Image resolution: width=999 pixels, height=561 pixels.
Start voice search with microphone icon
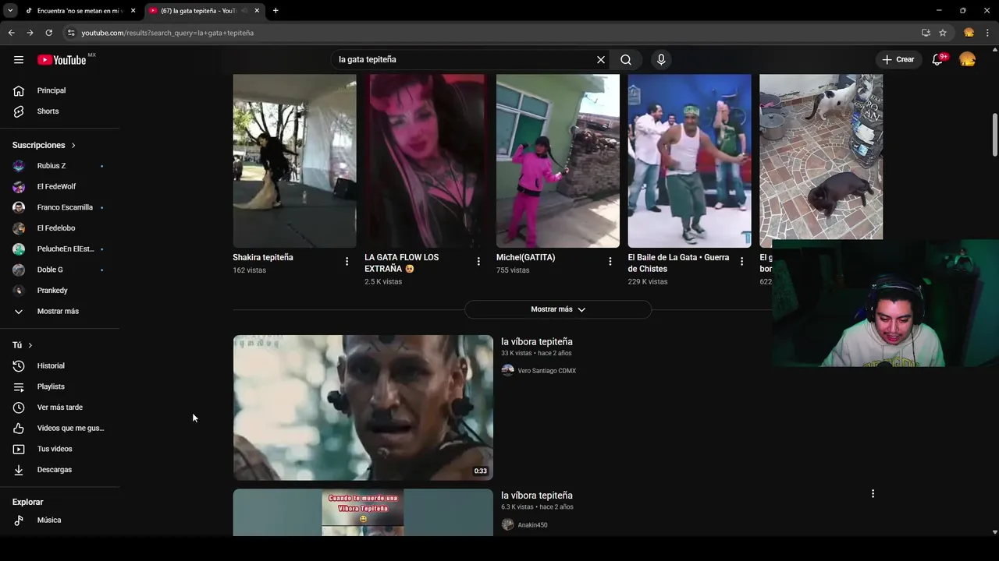pyautogui.click(x=661, y=59)
